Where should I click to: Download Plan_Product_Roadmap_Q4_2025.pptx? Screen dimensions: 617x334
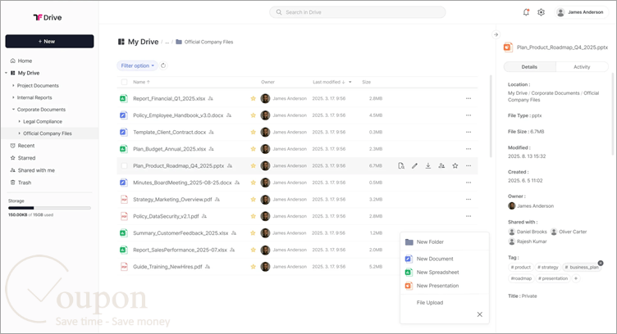pyautogui.click(x=427, y=165)
